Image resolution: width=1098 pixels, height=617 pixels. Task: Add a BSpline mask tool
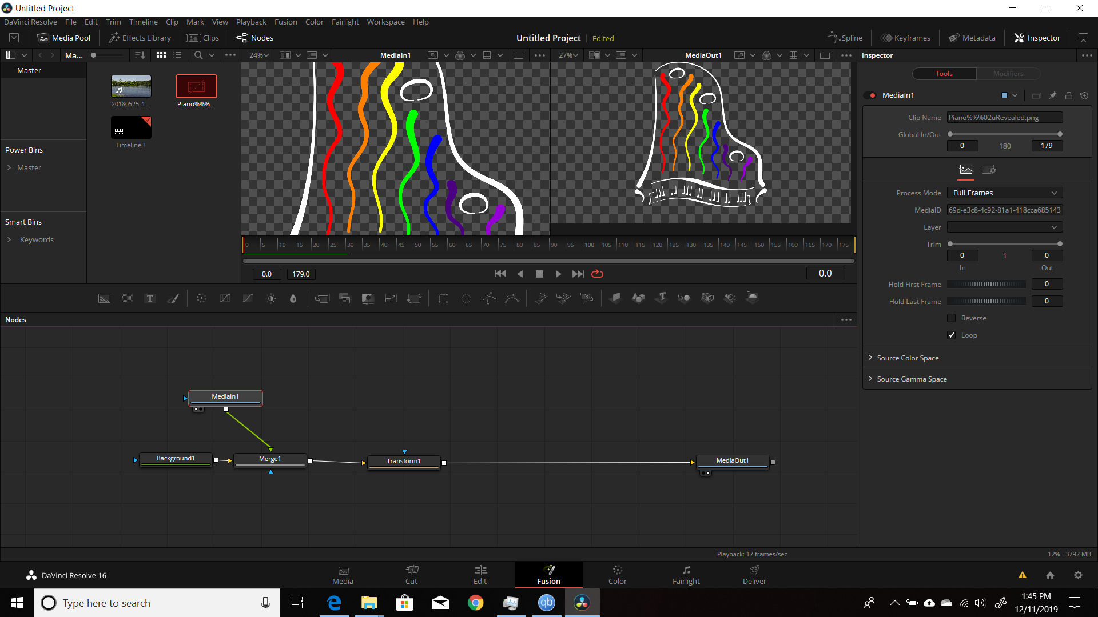[512, 298]
